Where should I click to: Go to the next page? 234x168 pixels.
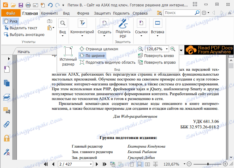[x=97, y=164]
